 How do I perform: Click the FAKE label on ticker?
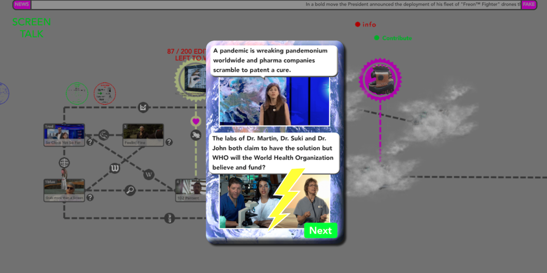(x=528, y=5)
